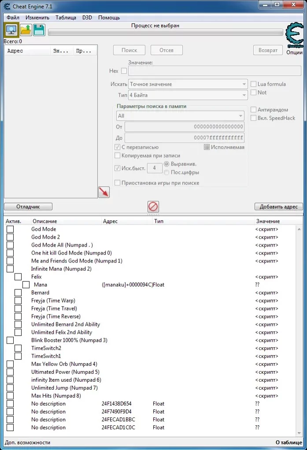The height and width of the screenshot is (450, 307).
Task: Activate Infinite Mana (Numpad 2) checkbox
Action: pos(10,269)
